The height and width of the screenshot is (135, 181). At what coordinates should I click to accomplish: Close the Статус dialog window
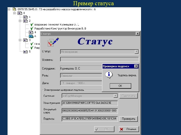(138, 34)
